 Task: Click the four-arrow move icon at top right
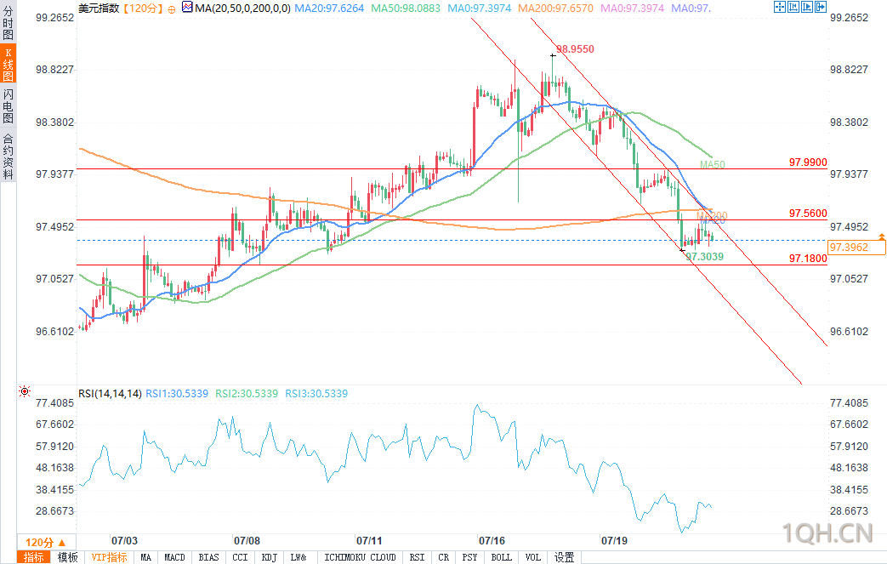[x=780, y=8]
